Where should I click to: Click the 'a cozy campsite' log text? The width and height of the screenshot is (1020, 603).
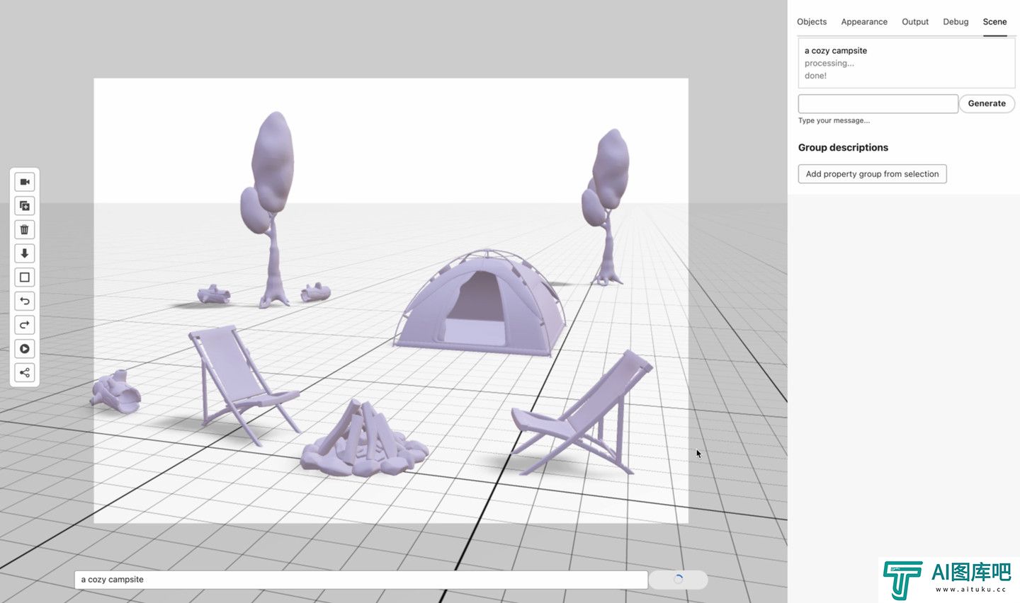836,51
